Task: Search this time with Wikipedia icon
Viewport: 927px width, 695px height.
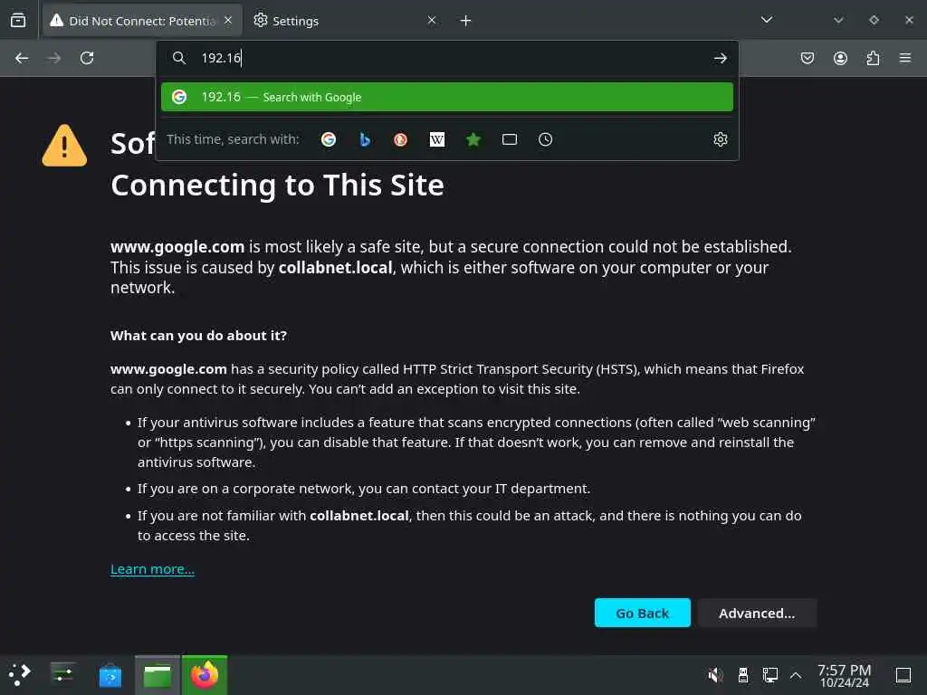Action: (x=437, y=139)
